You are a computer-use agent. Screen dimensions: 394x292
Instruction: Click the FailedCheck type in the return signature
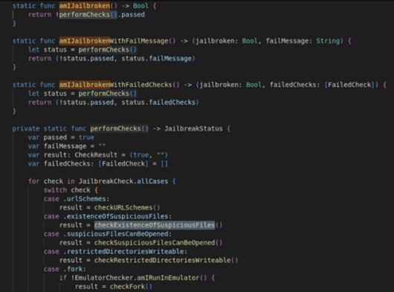tap(349, 85)
